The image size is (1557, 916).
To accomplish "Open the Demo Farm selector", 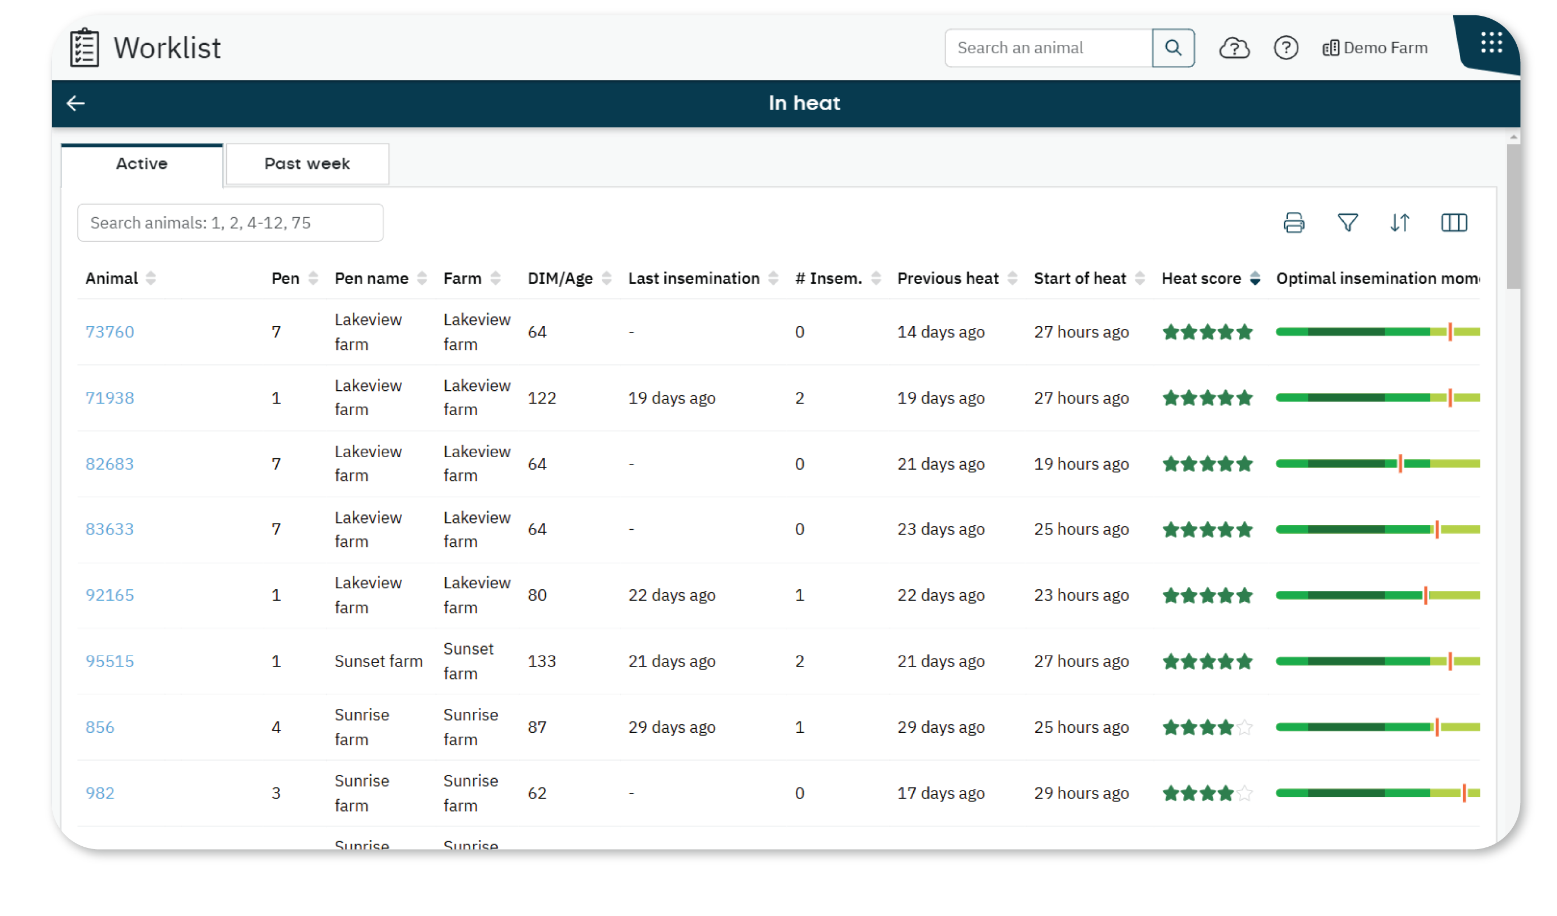I will [1375, 48].
